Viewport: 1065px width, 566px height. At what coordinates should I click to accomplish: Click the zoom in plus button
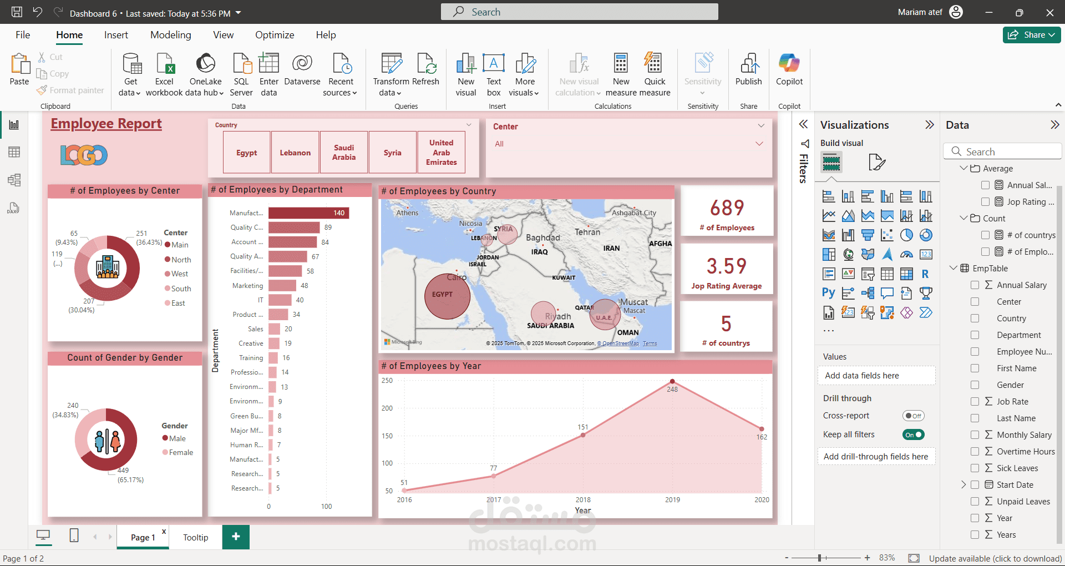[x=867, y=558]
